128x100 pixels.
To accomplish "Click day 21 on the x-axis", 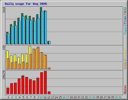I will 82,97.
